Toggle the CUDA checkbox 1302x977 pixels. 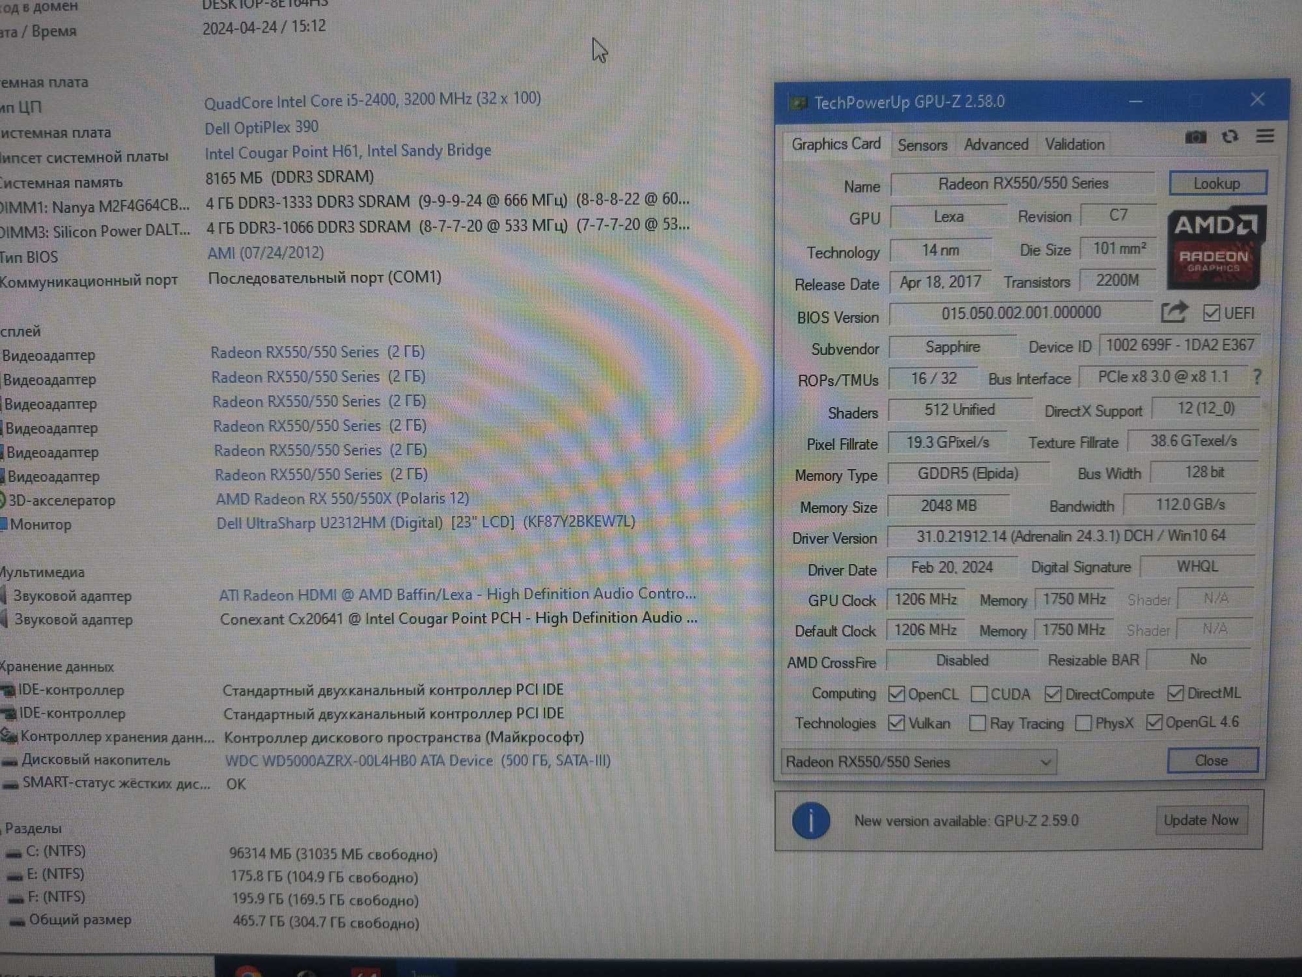point(978,694)
